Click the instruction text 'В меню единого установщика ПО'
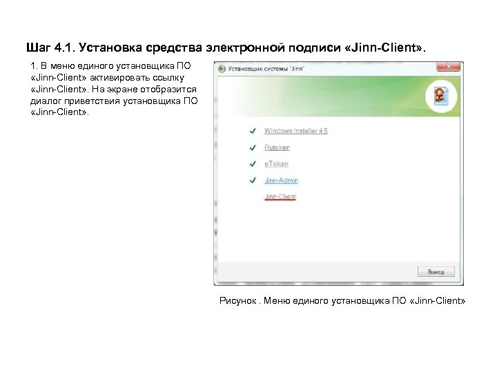The image size is (497, 372). point(116,66)
